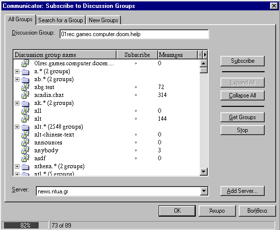Select the acadia.chat group name
The height and width of the screenshot is (230, 280).
click(x=49, y=95)
